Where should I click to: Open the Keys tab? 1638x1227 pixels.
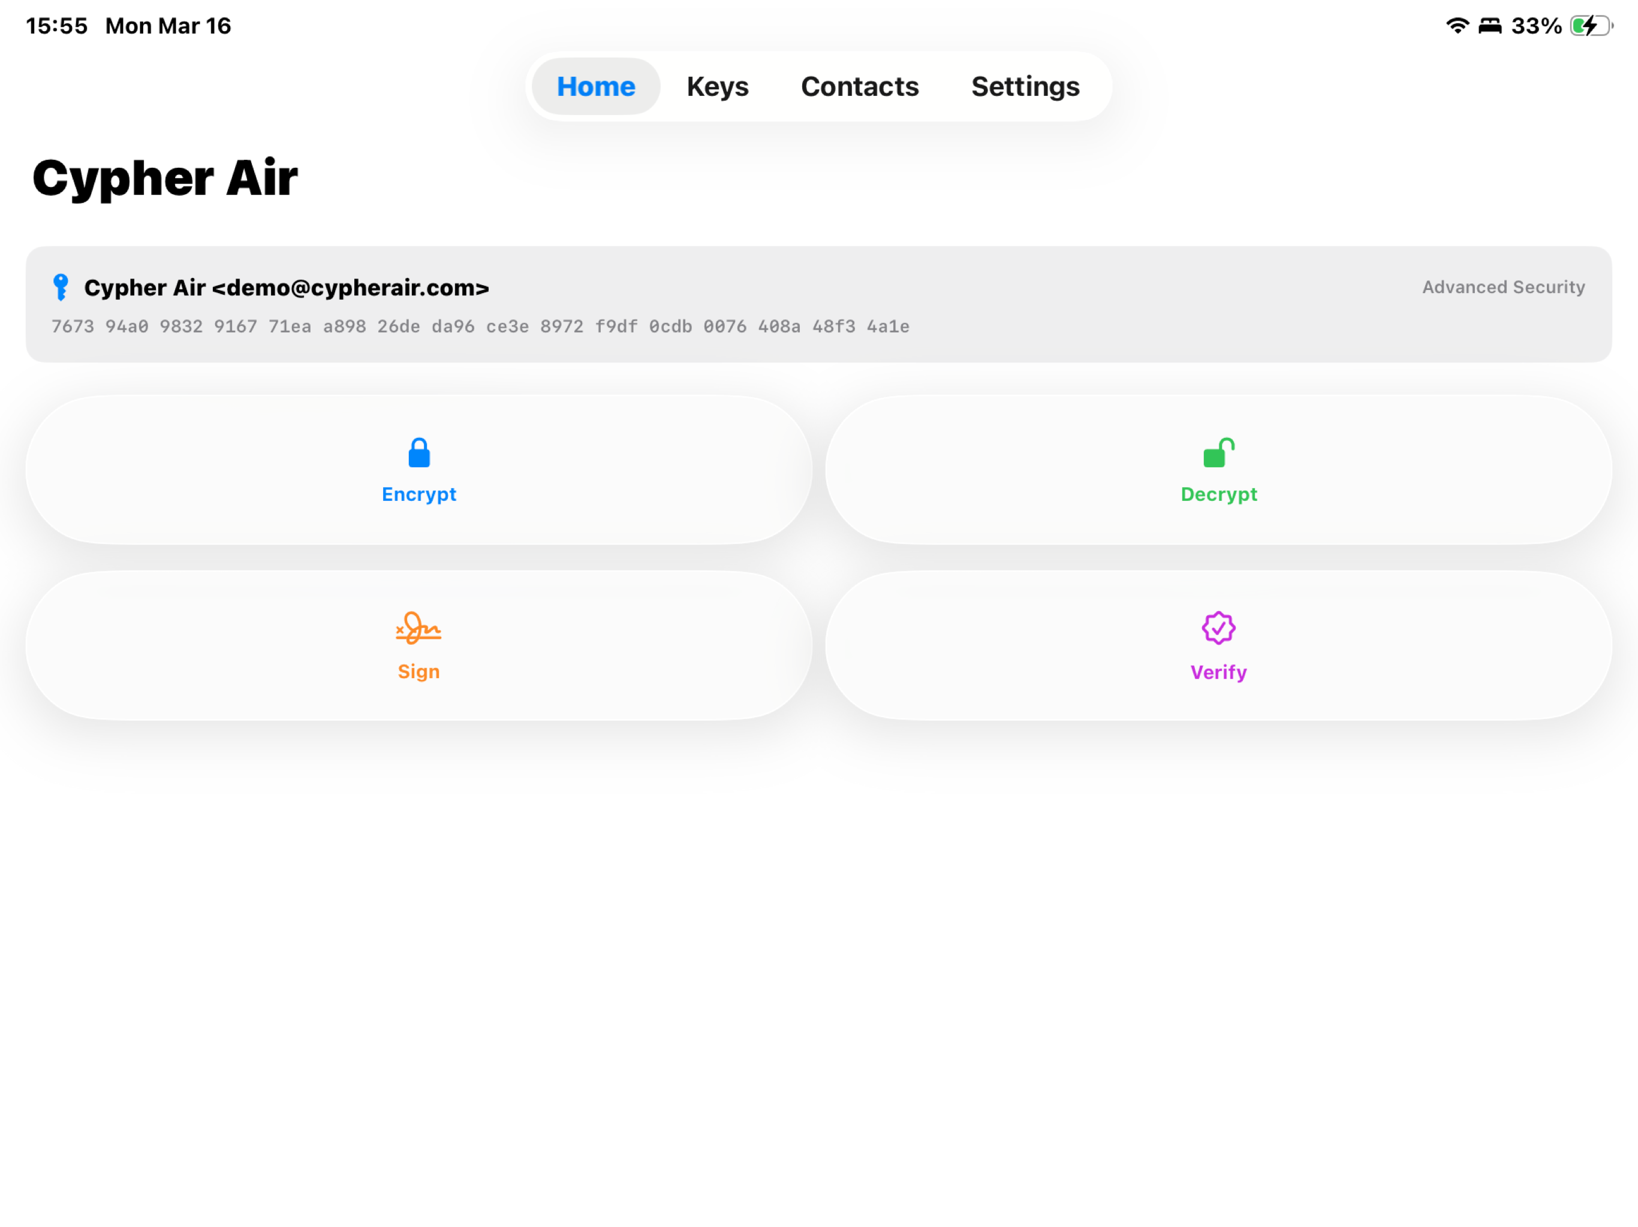tap(717, 87)
